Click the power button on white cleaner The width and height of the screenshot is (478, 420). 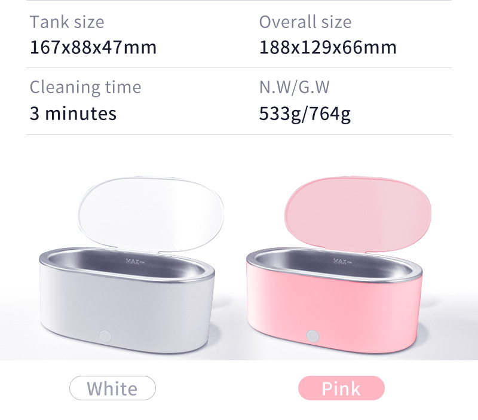(x=105, y=336)
